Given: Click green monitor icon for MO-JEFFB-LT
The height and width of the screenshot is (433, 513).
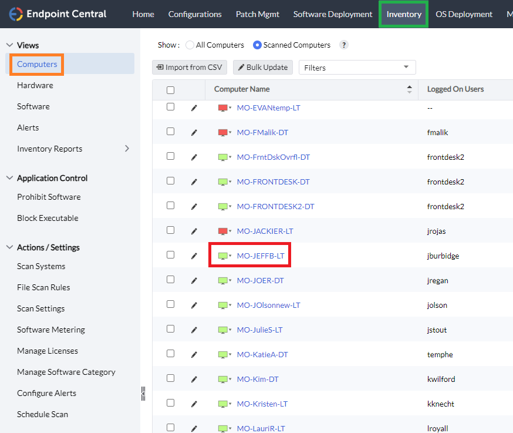Looking at the screenshot, I should tap(223, 256).
